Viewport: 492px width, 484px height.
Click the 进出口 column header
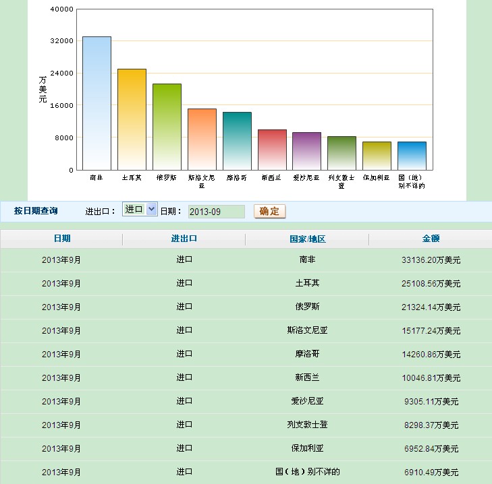tap(184, 239)
